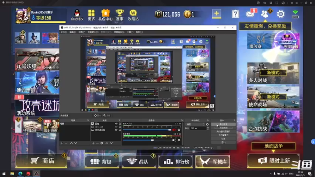The image size is (315, 177).
Task: Open OBS 帮助 menu
Action: click(139, 32)
